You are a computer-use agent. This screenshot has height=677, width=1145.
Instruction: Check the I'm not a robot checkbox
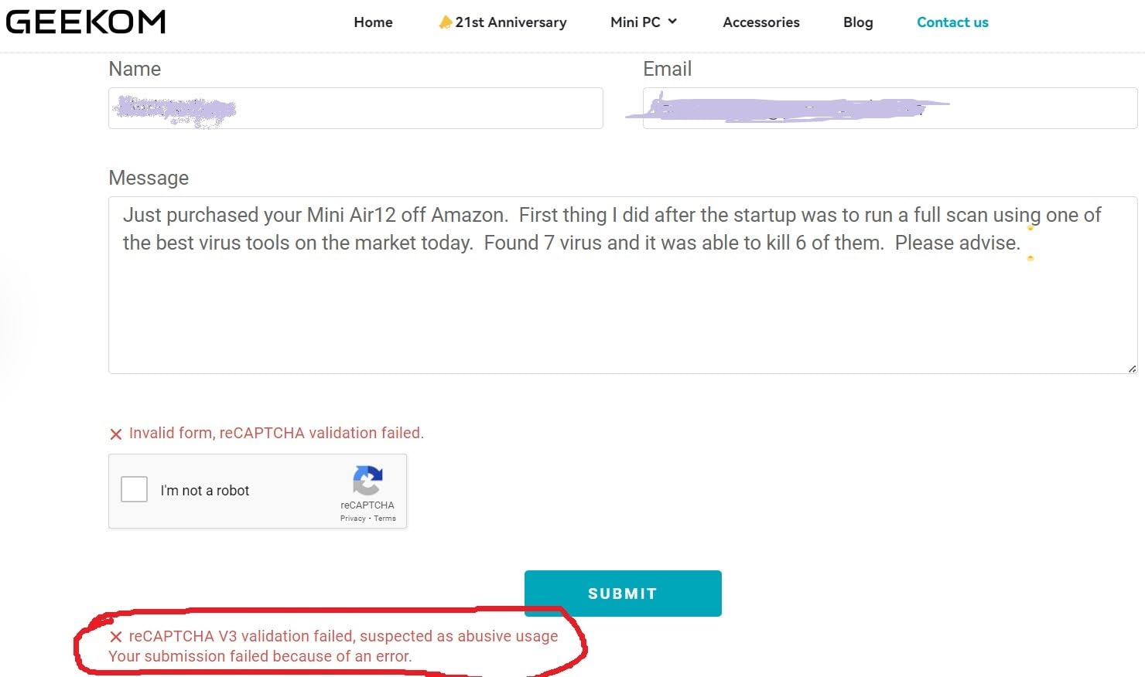coord(134,489)
